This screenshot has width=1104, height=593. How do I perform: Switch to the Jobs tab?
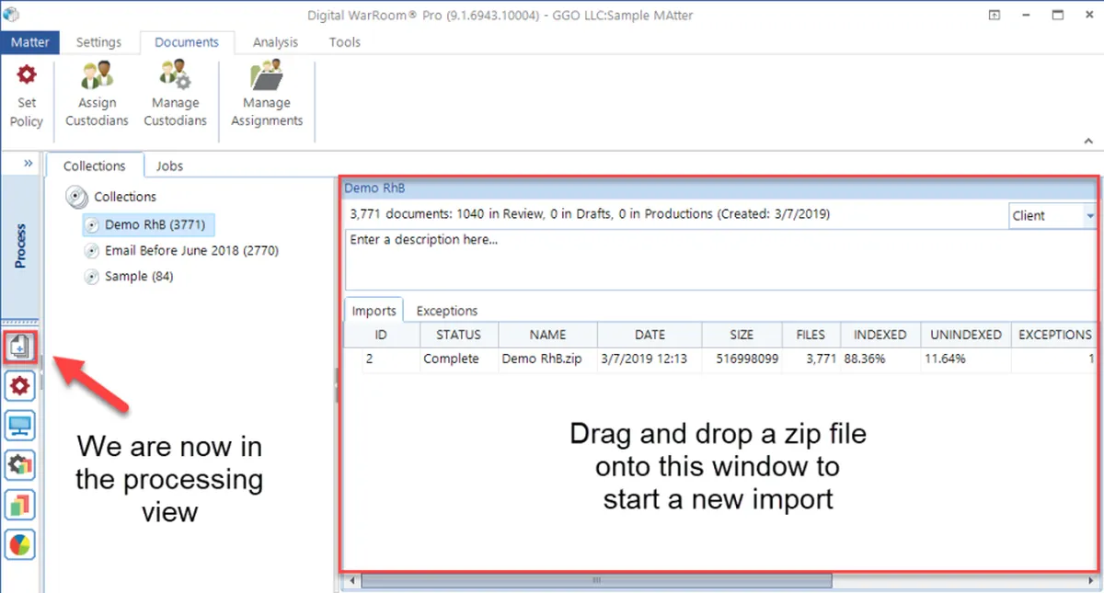169,166
